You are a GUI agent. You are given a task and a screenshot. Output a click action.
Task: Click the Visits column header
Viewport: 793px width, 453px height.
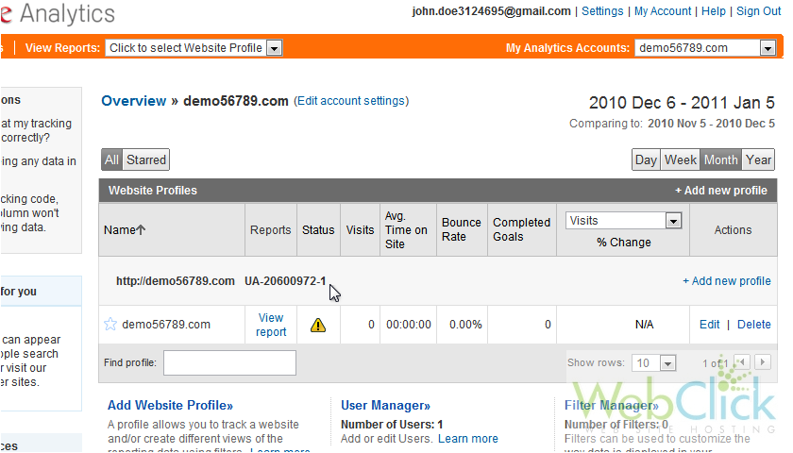tap(360, 230)
